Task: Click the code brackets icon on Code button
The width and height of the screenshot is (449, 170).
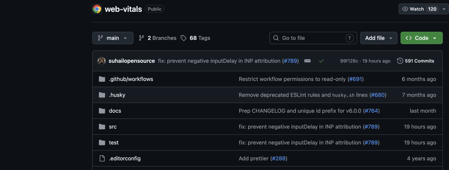Action: pos(409,38)
